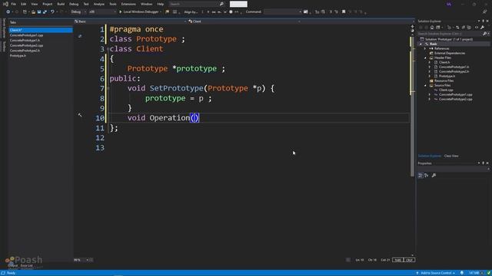The image size is (492, 276).
Task: Open the View menu
Action: pyautogui.click(x=34, y=4)
